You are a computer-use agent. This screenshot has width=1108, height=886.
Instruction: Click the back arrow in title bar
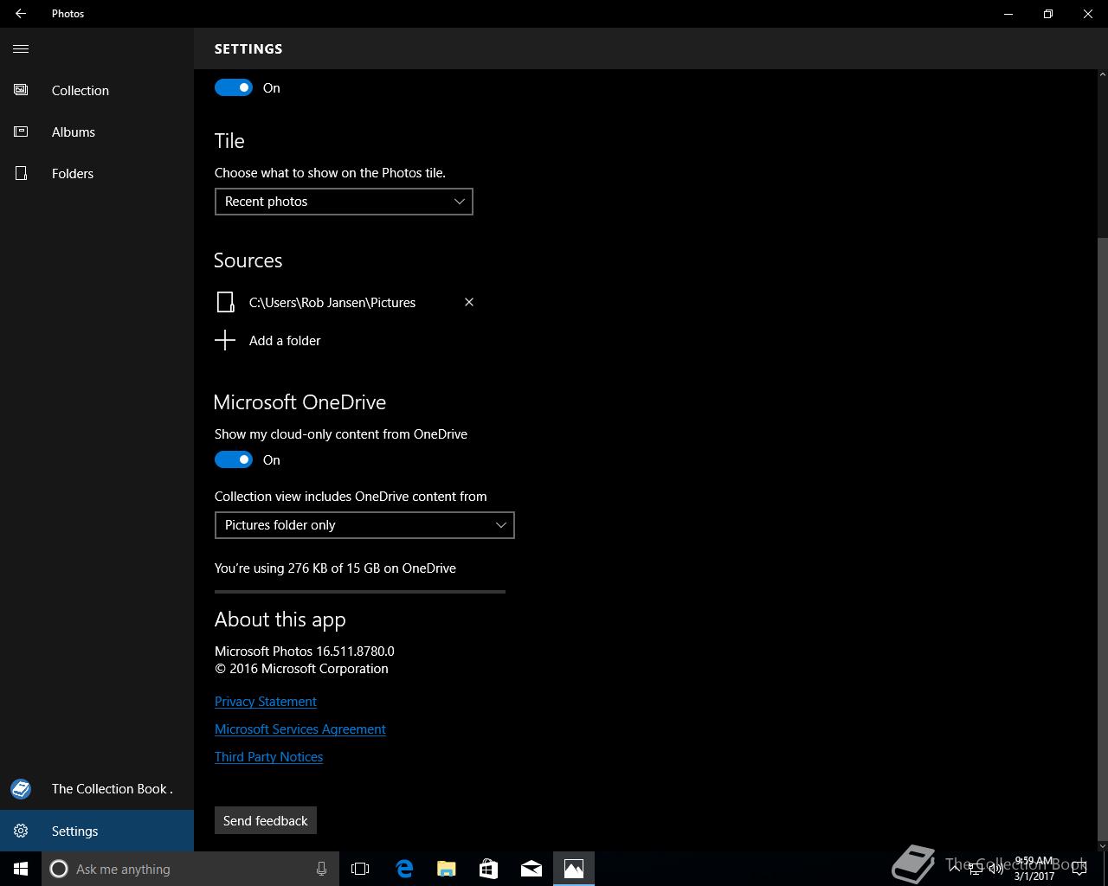(21, 14)
